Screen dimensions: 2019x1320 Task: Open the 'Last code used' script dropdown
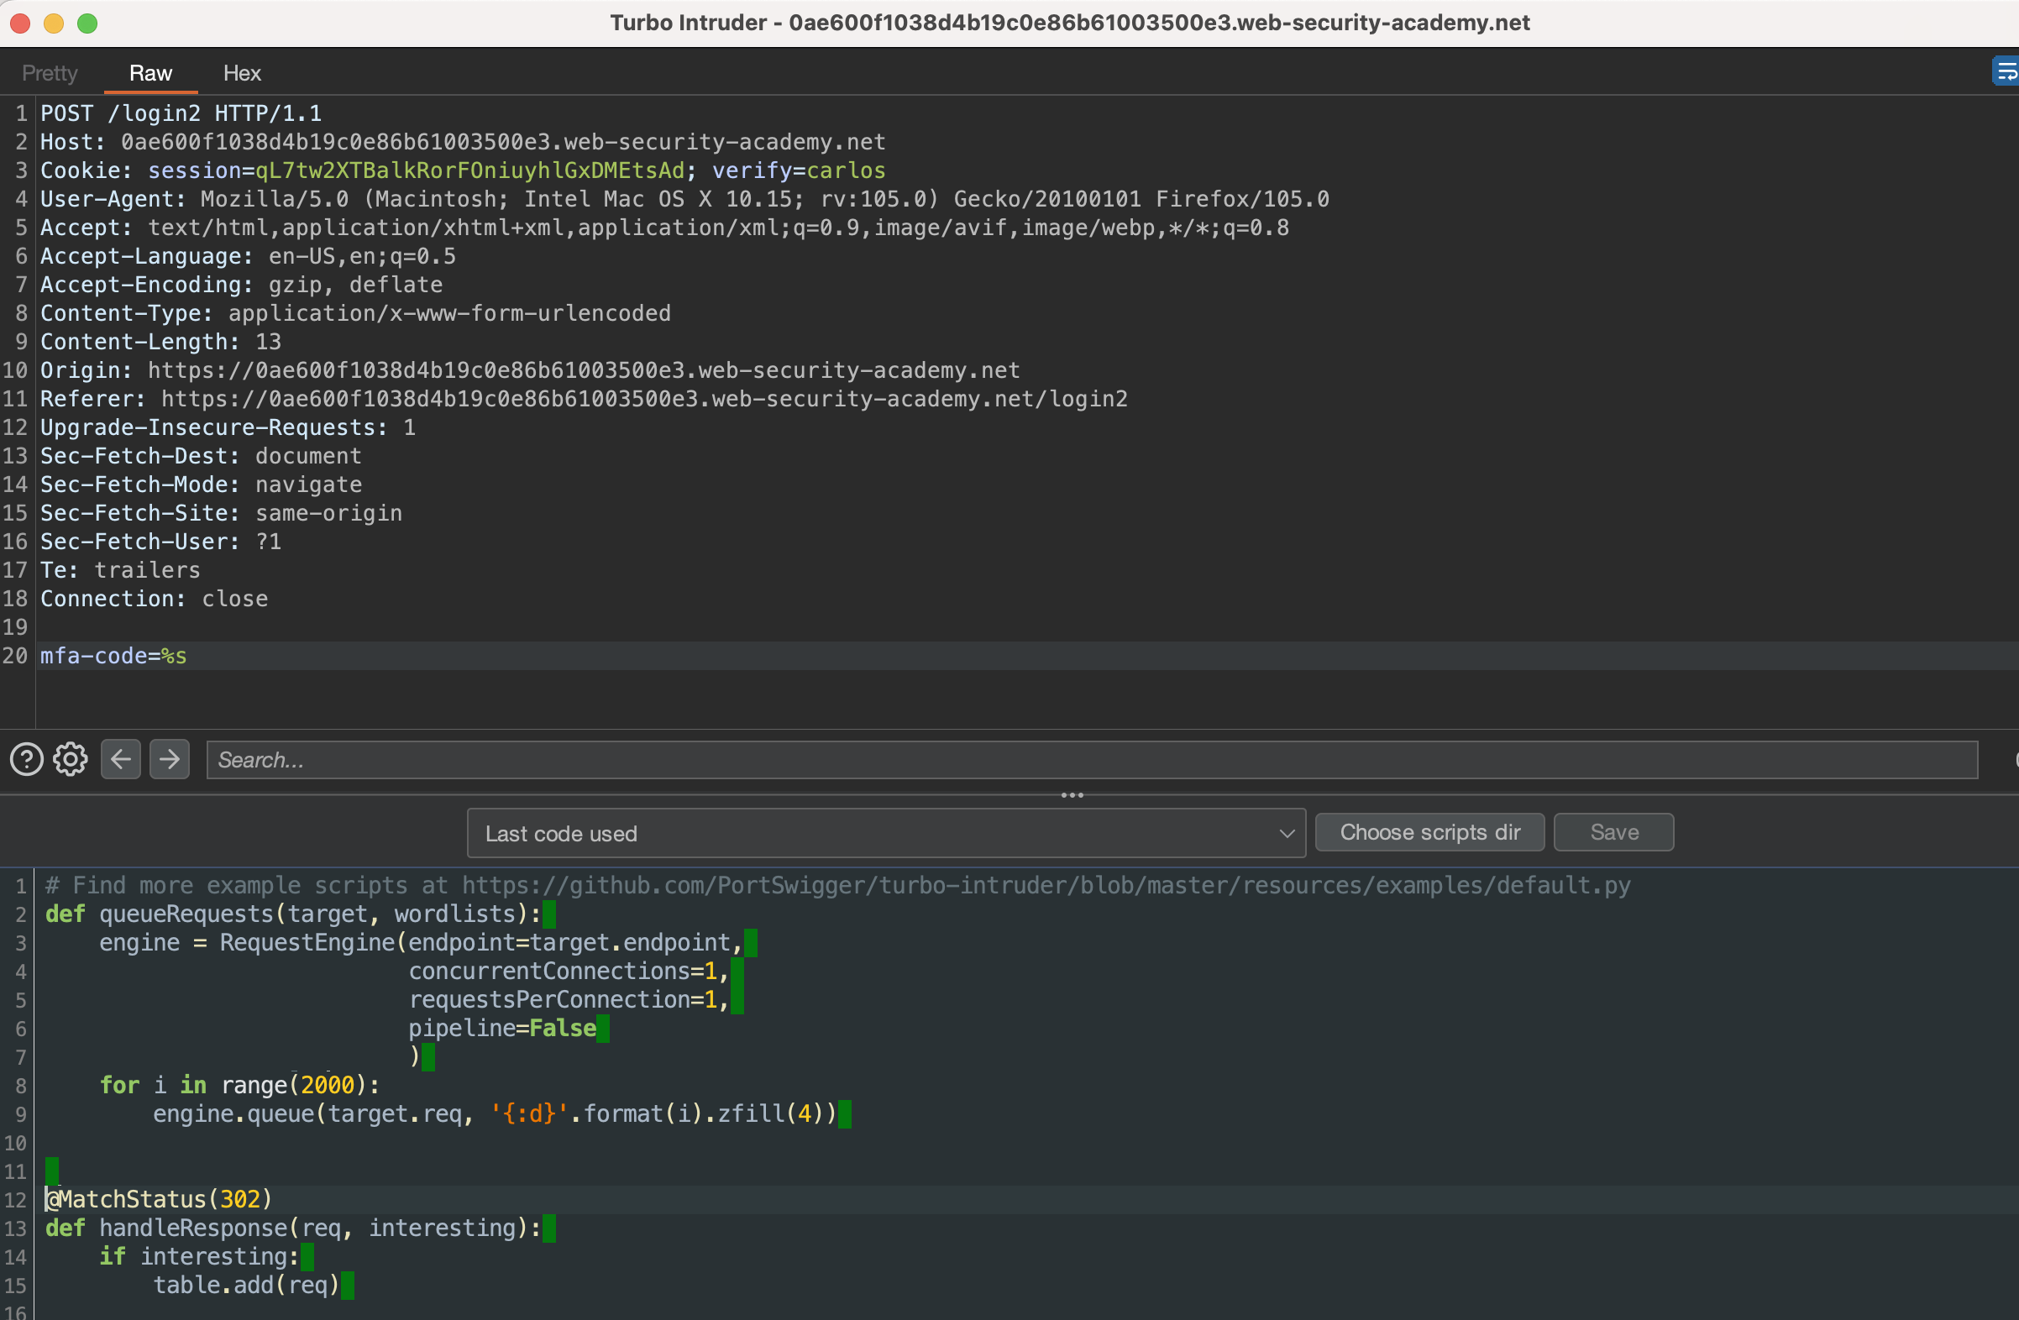point(887,833)
